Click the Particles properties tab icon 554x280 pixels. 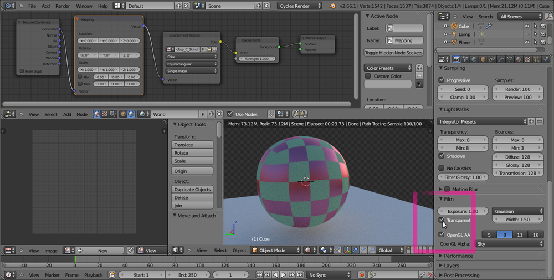coord(536,59)
